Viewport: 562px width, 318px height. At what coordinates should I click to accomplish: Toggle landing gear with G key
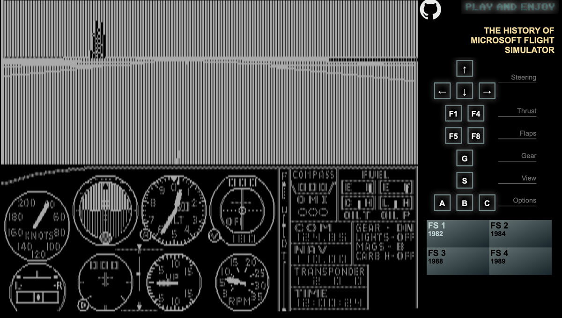[x=465, y=159]
